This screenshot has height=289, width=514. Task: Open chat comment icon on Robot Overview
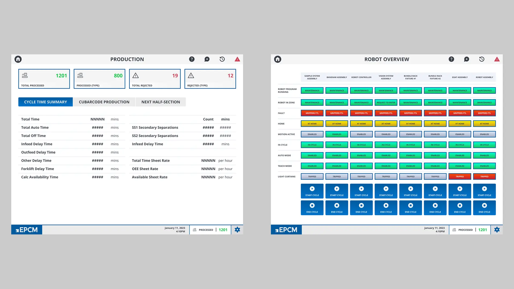click(x=466, y=59)
